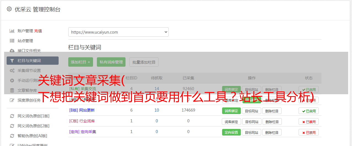The height and width of the screenshot is (146, 352).
Task: Click 目标网站 in the 网站更新 row
Action: [x=252, y=111]
